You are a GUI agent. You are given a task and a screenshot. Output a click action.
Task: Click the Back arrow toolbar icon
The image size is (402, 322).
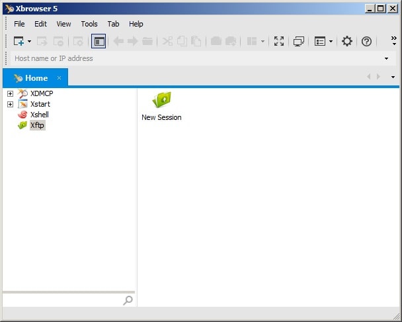pos(118,41)
